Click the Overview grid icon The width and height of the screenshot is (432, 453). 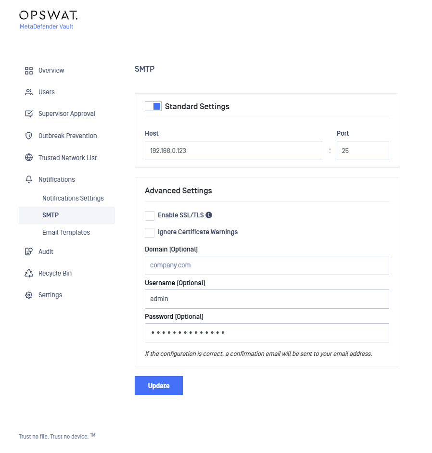[28, 71]
